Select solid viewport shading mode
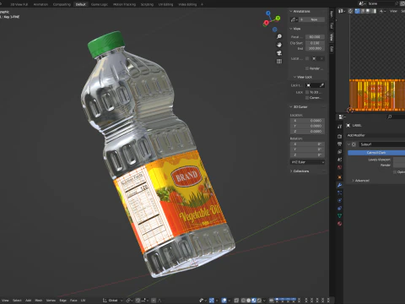This screenshot has width=405, height=304. click(x=248, y=301)
